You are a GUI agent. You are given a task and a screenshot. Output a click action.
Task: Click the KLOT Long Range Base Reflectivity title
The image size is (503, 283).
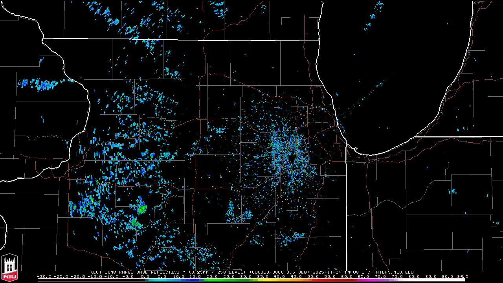(x=138, y=272)
